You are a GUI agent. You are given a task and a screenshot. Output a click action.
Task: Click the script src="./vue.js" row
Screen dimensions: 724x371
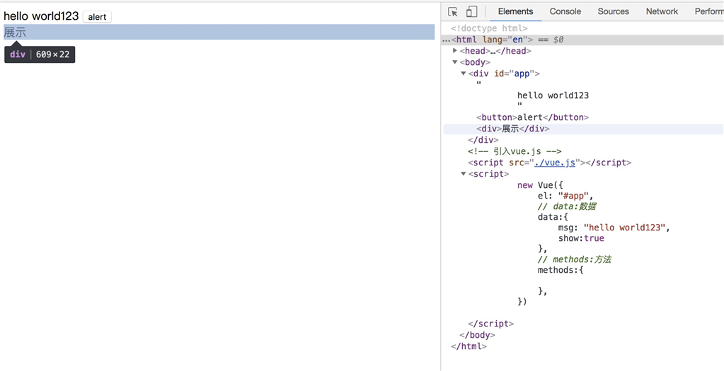point(549,163)
